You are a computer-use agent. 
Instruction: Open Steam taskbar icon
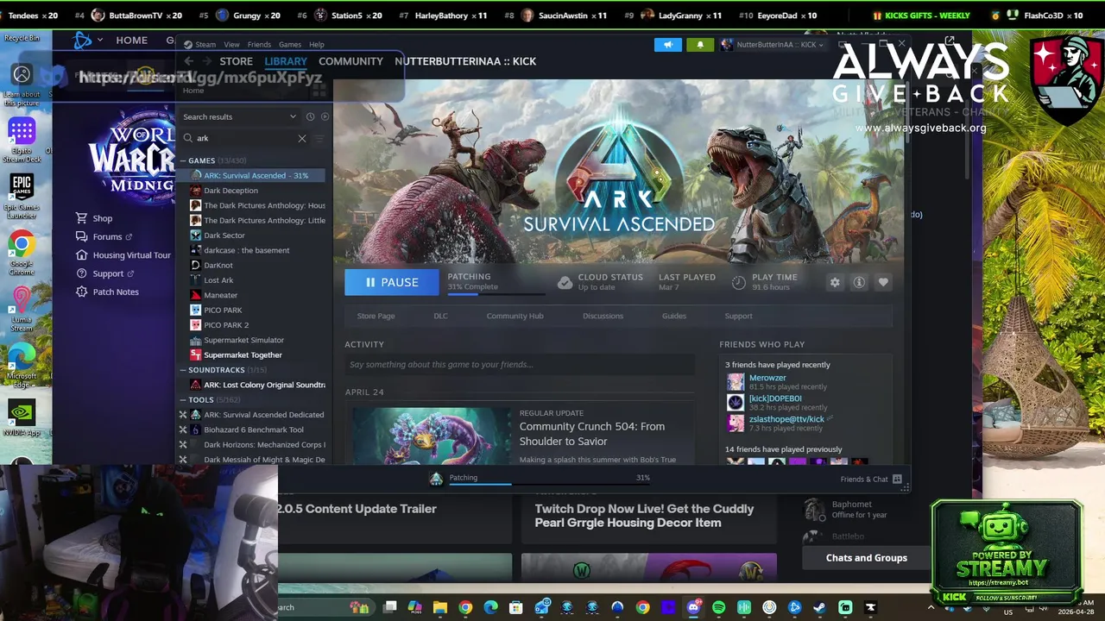pos(819,607)
